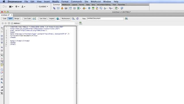Screen dimensions: 184x104
Task: Click the Address field
Action: (48, 23)
